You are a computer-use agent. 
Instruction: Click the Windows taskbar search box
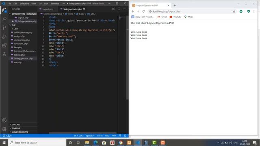tap(37, 142)
